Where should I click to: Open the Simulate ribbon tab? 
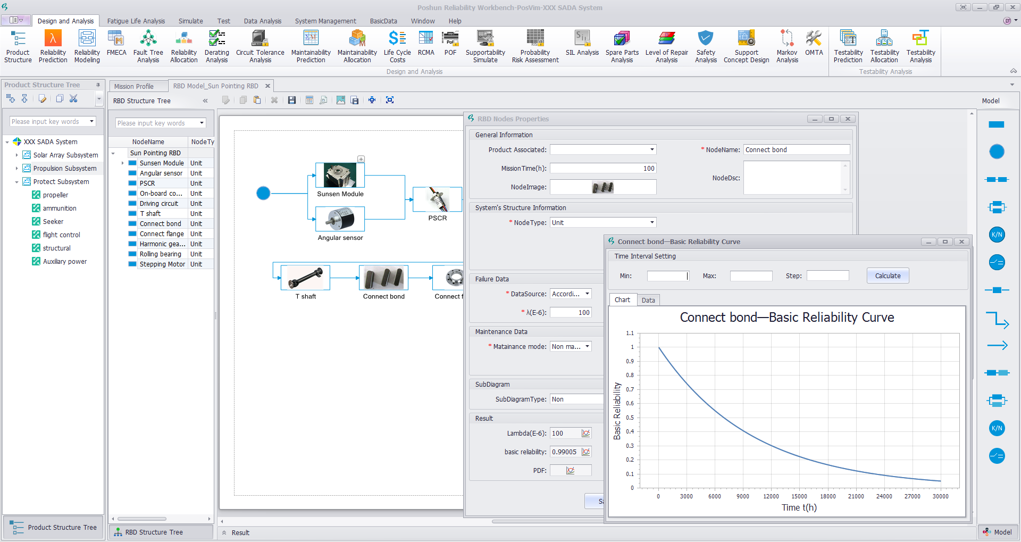(190, 21)
